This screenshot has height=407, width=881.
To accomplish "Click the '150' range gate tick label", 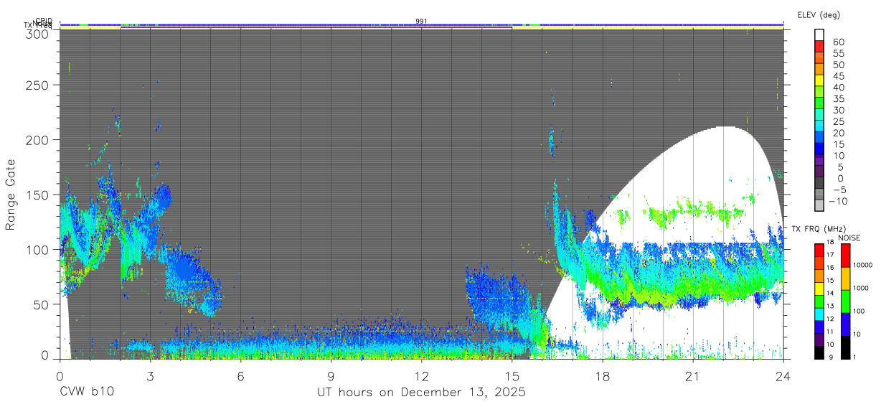I will tap(37, 195).
